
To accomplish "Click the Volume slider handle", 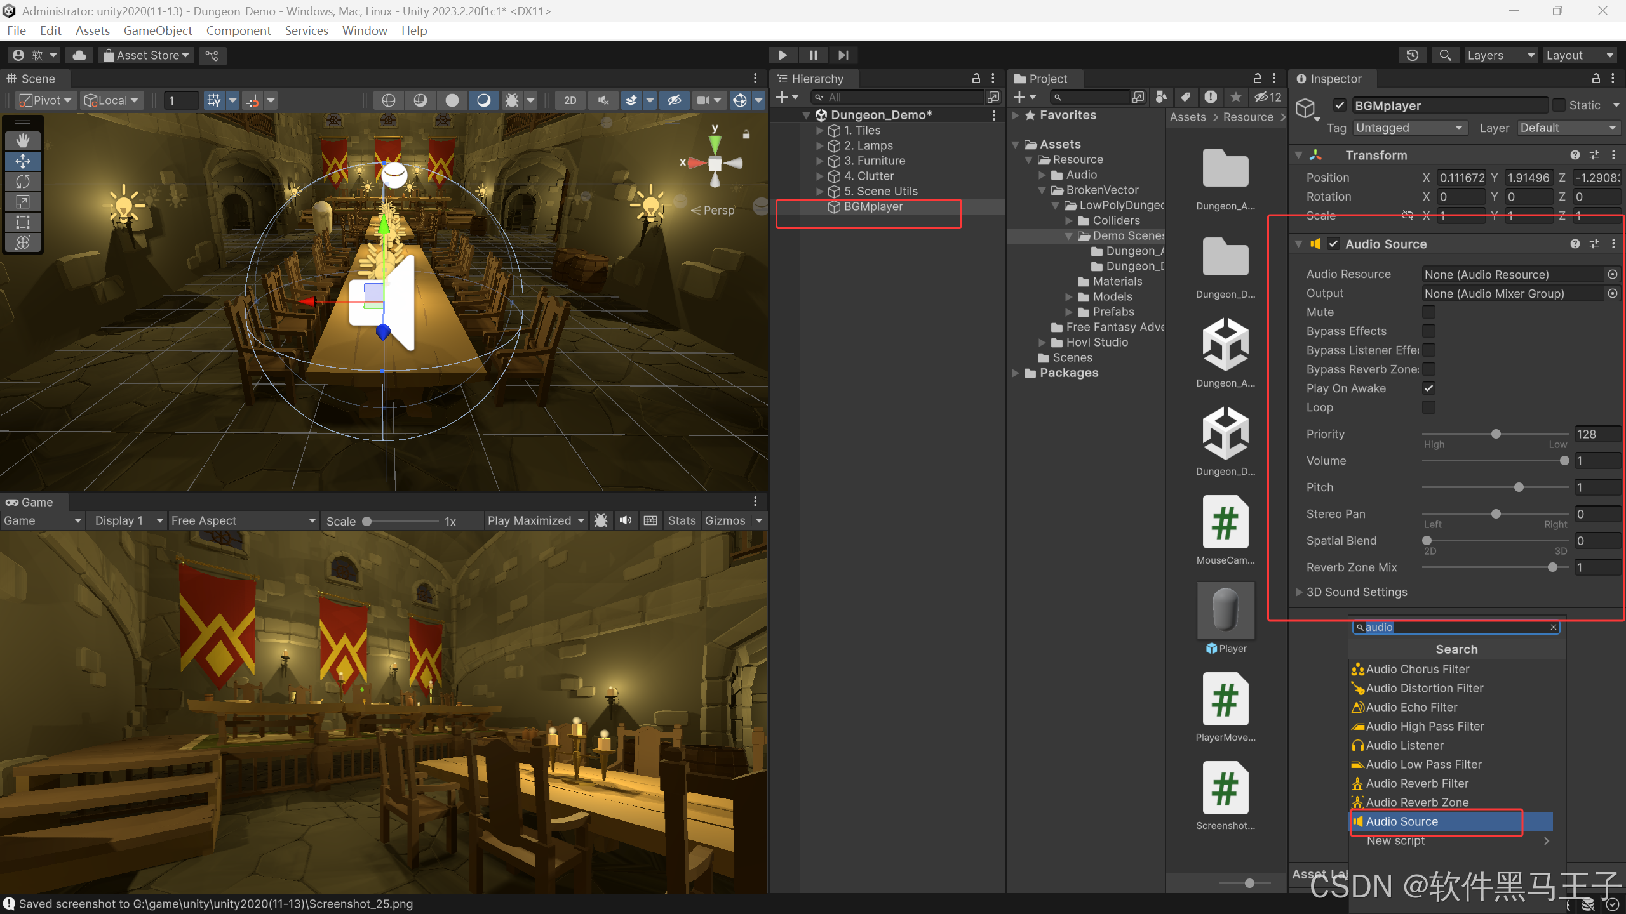I will point(1564,461).
